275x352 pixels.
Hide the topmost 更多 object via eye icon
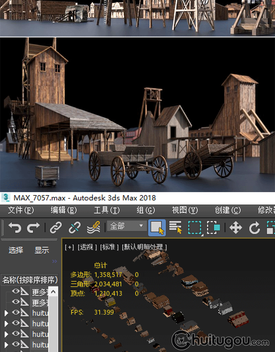tap(16, 291)
